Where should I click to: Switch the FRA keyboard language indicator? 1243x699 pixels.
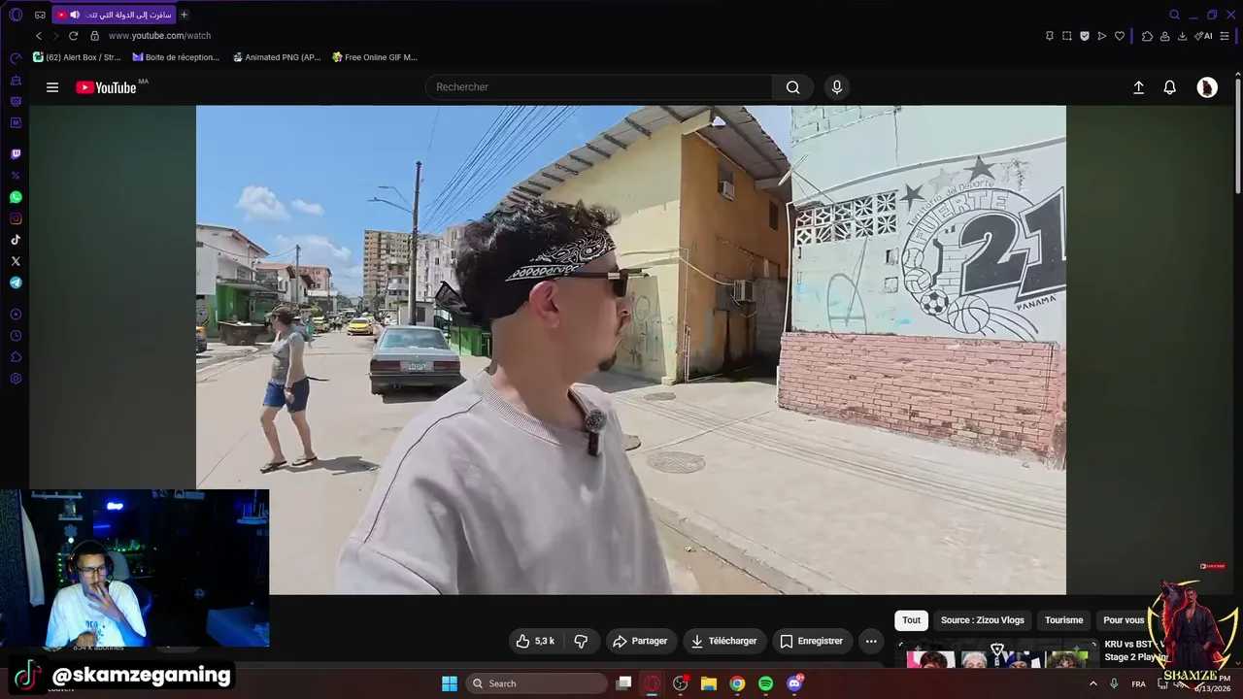click(1138, 683)
